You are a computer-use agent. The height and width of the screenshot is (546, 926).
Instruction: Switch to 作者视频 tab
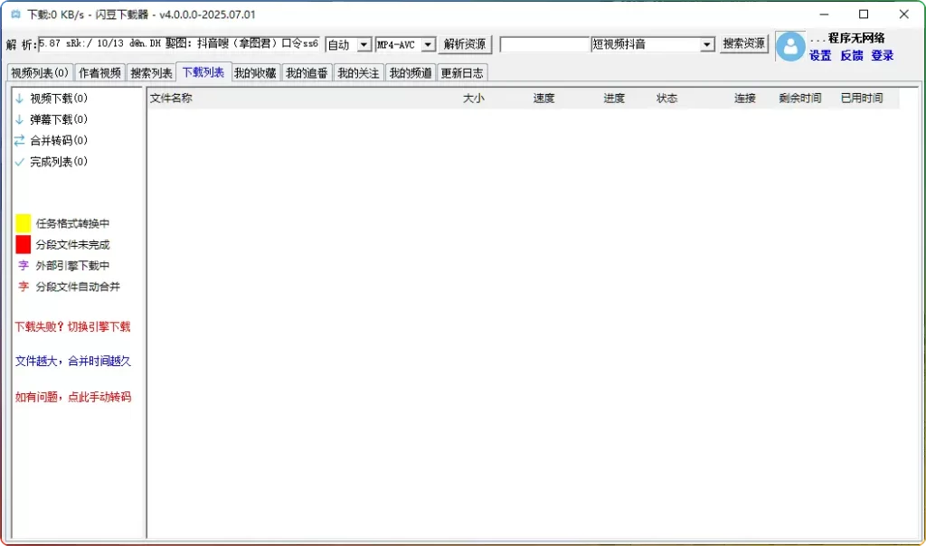point(99,73)
